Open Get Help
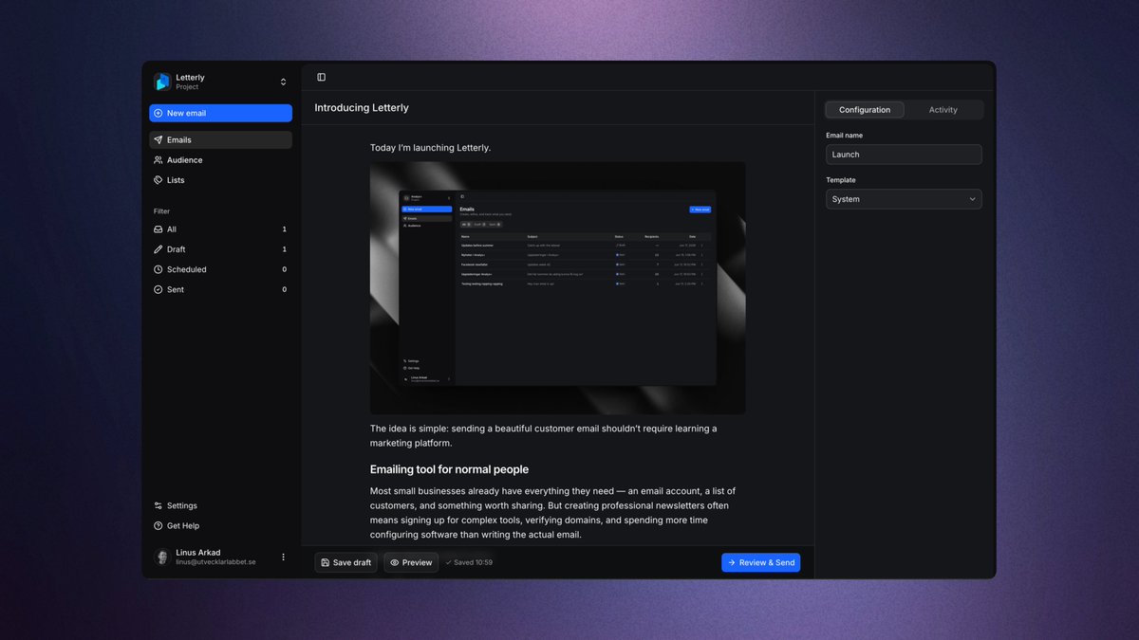 (x=220, y=525)
